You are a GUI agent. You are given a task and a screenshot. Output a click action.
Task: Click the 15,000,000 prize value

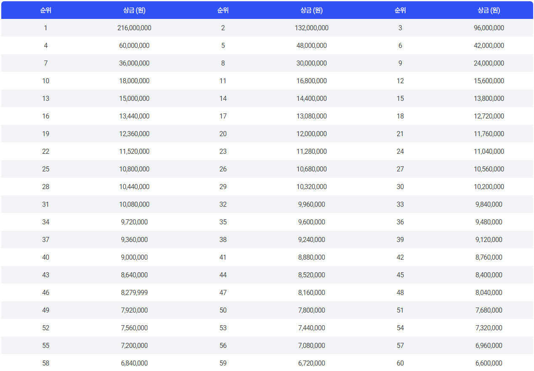pos(134,98)
